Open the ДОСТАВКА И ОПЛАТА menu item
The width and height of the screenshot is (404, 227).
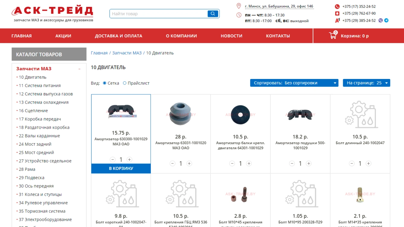pos(118,36)
